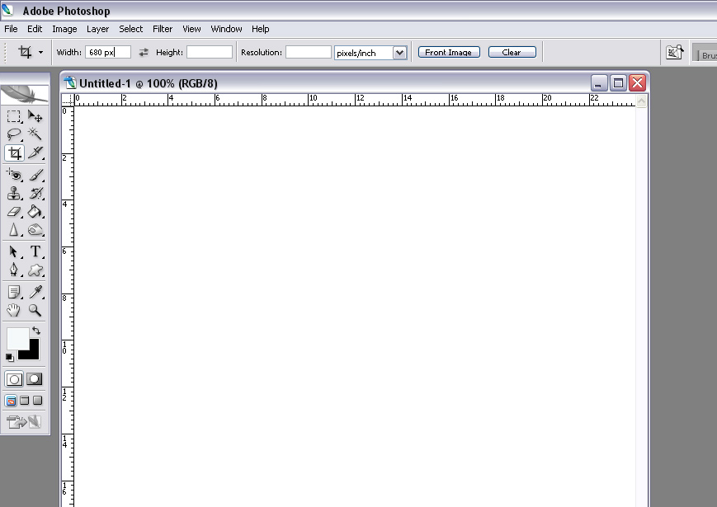
Task: Select the Paint Bucket tool
Action: [35, 212]
